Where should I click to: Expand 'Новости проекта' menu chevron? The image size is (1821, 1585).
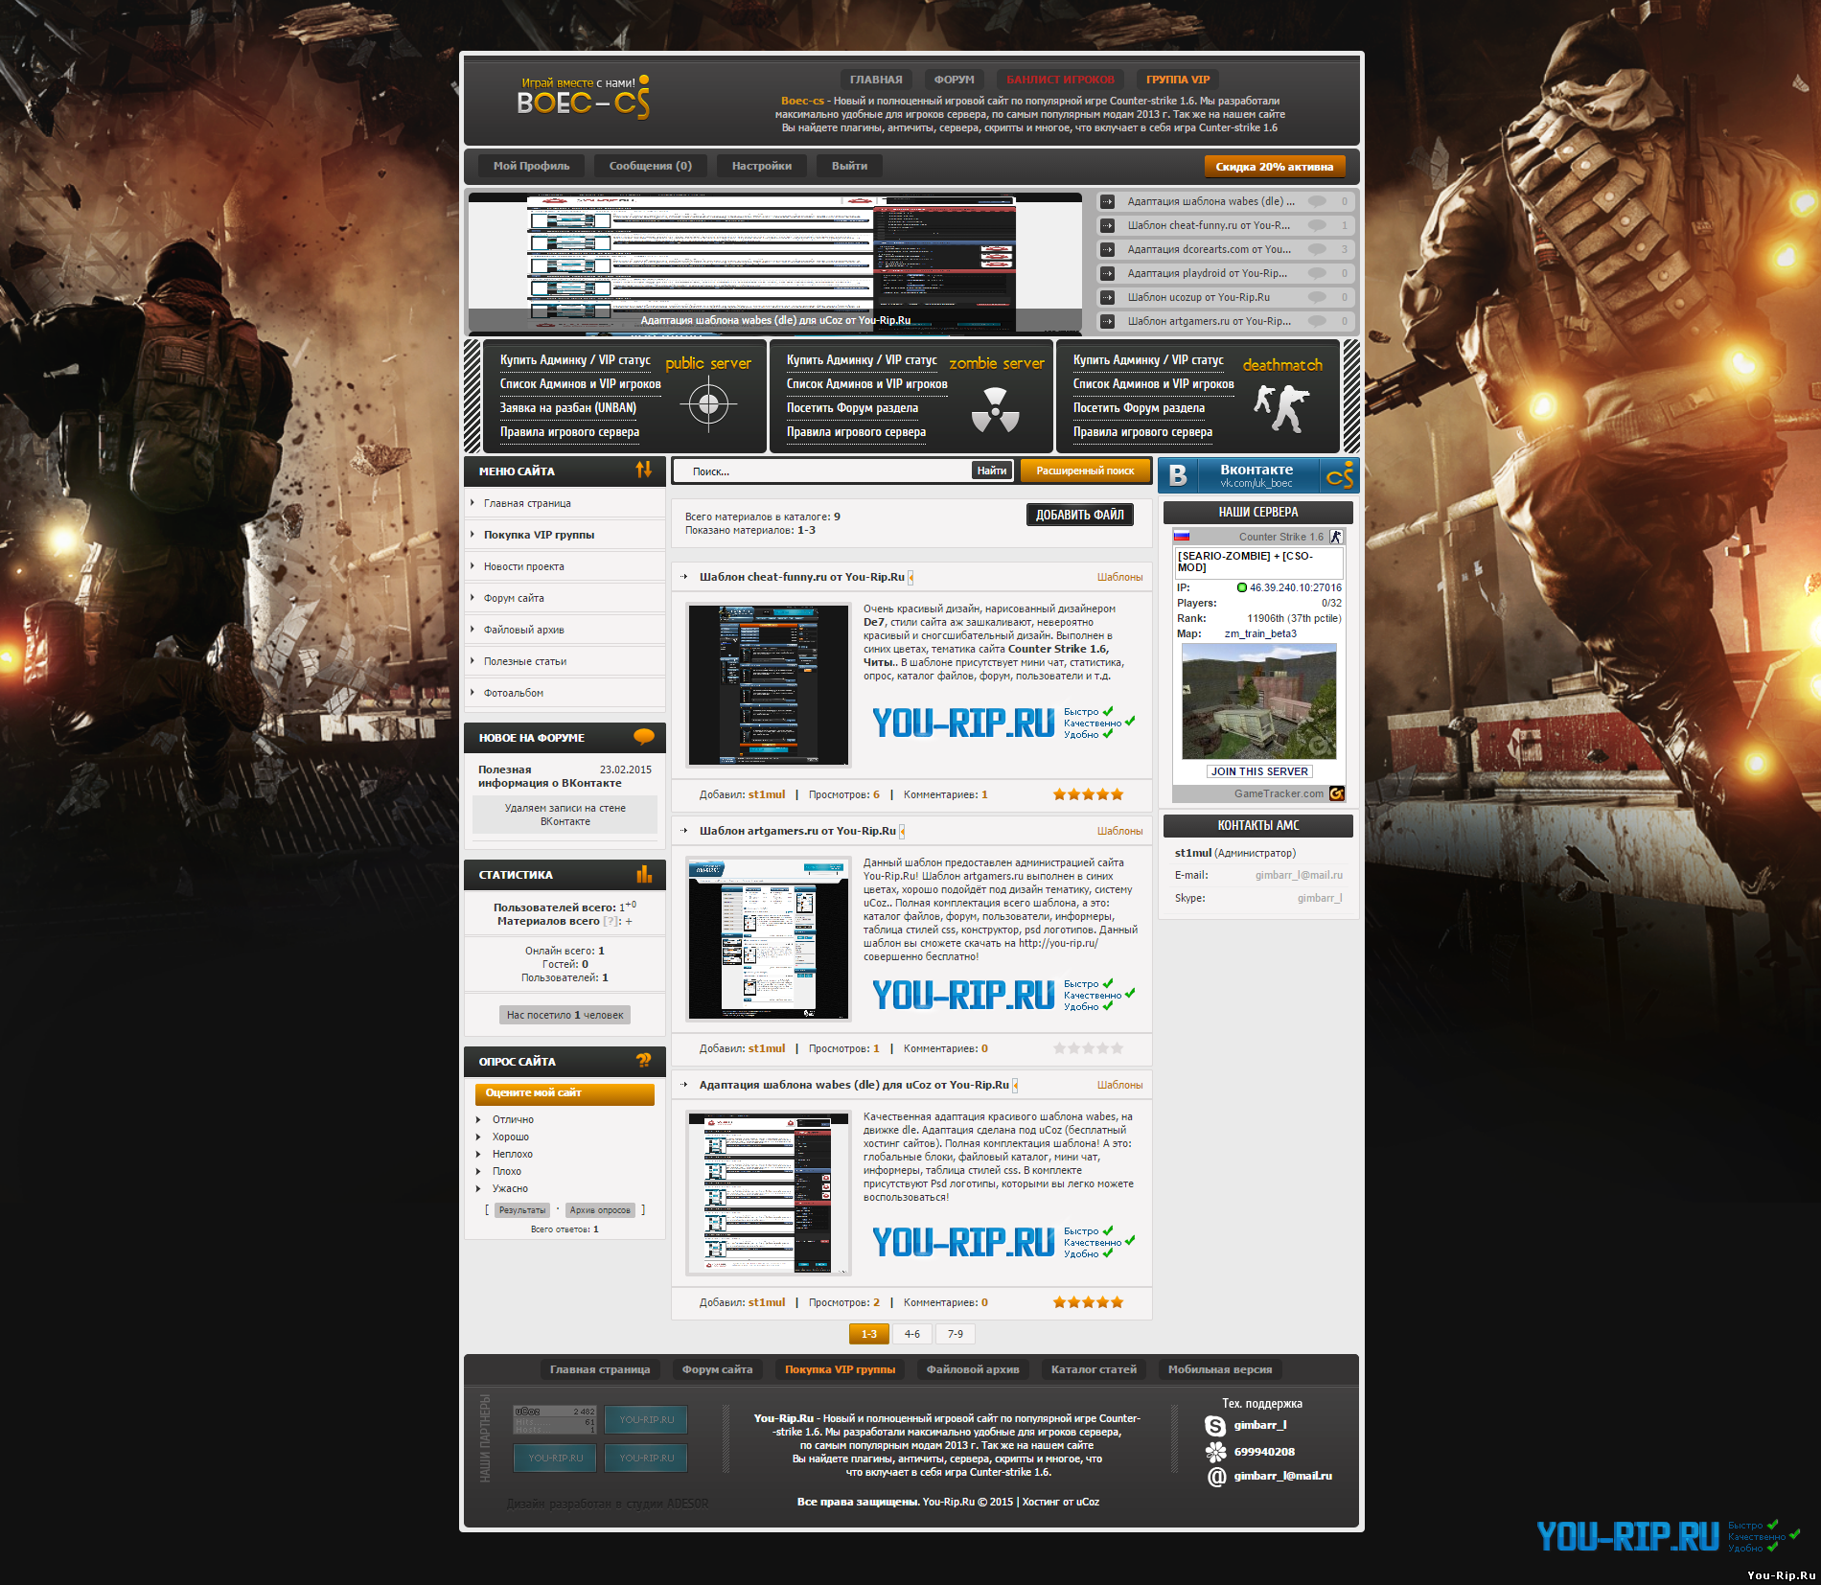pyautogui.click(x=473, y=565)
